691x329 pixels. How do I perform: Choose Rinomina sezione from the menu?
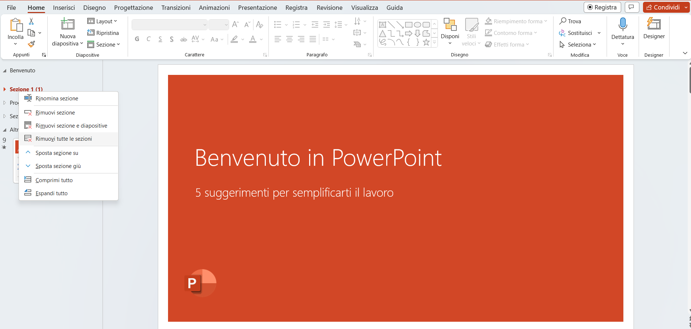(x=57, y=98)
